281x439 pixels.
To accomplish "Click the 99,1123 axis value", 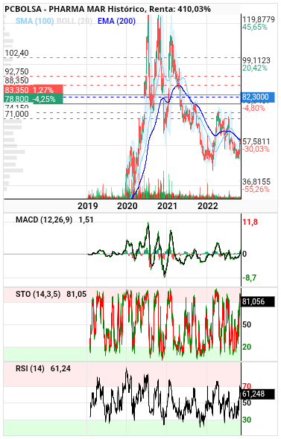I will click(x=256, y=60).
